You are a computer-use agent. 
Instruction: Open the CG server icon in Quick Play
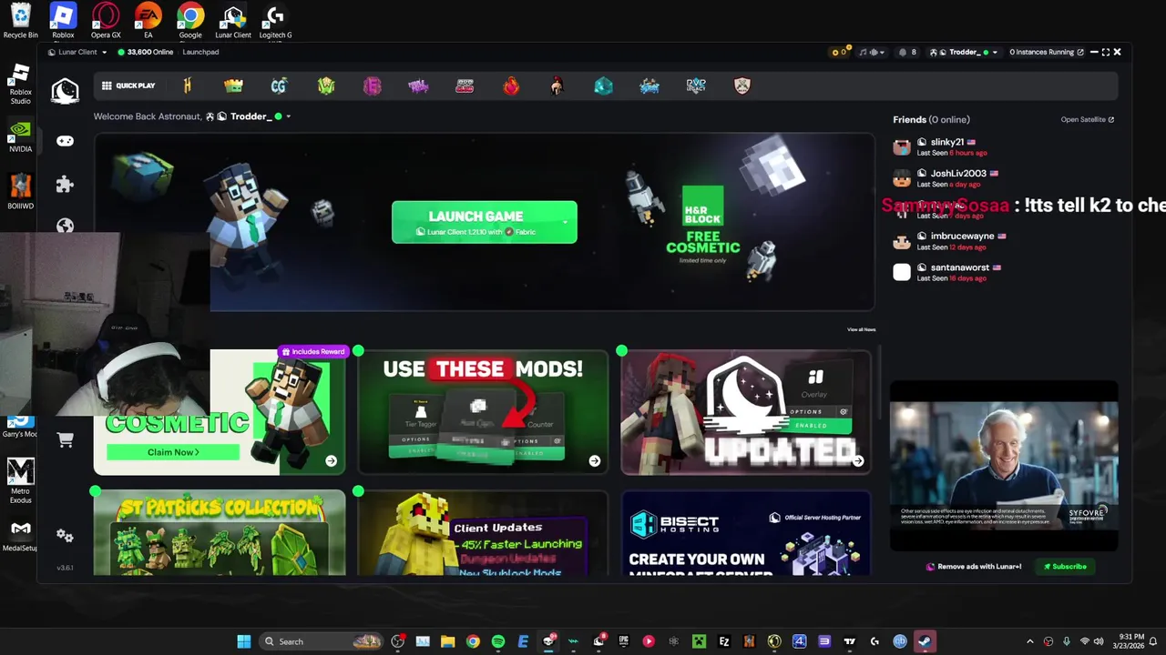pos(279,86)
